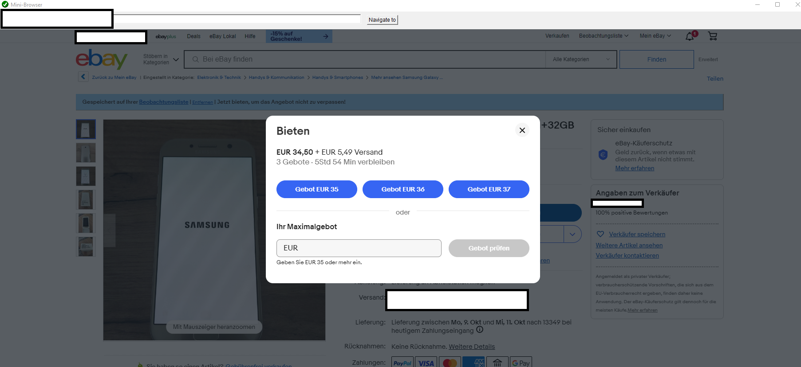Open the dropdown chevron behind the dialog
The image size is (801, 367).
[572, 234]
